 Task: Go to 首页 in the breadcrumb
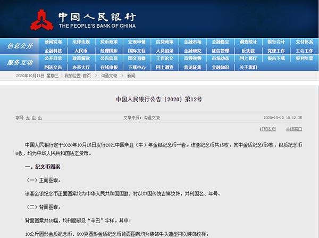tap(87, 76)
